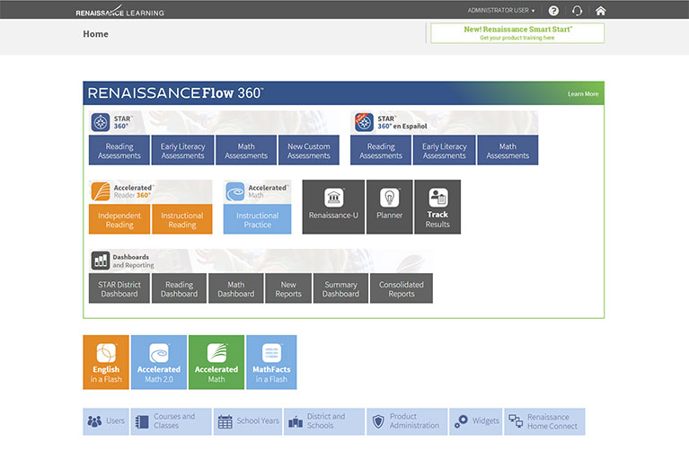
Task: Click the RENAISSANCE Flow 360 banner title
Action: point(175,93)
